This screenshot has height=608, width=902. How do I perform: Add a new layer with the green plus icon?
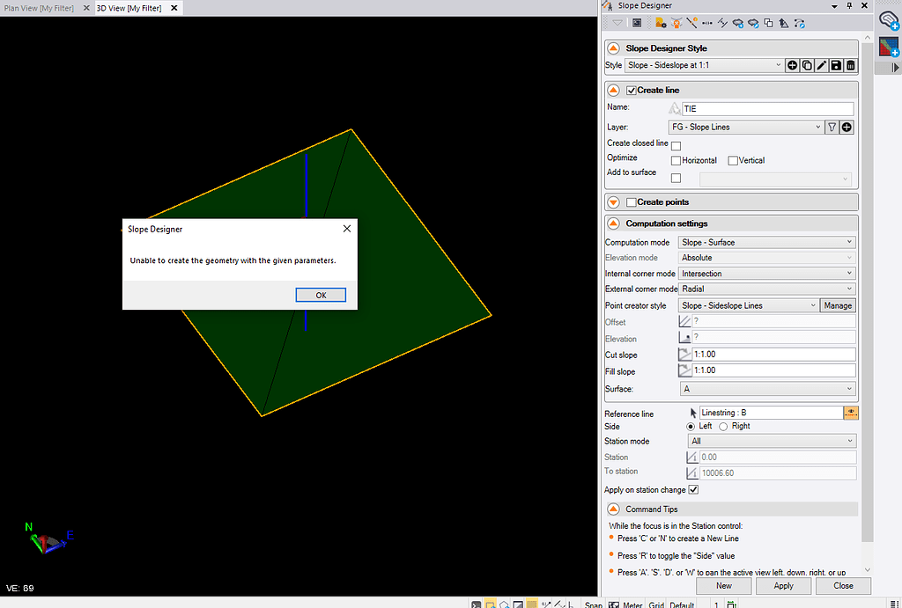[x=846, y=127]
